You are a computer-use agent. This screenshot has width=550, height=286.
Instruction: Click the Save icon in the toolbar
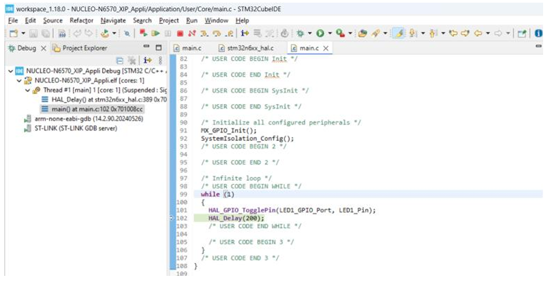point(34,34)
